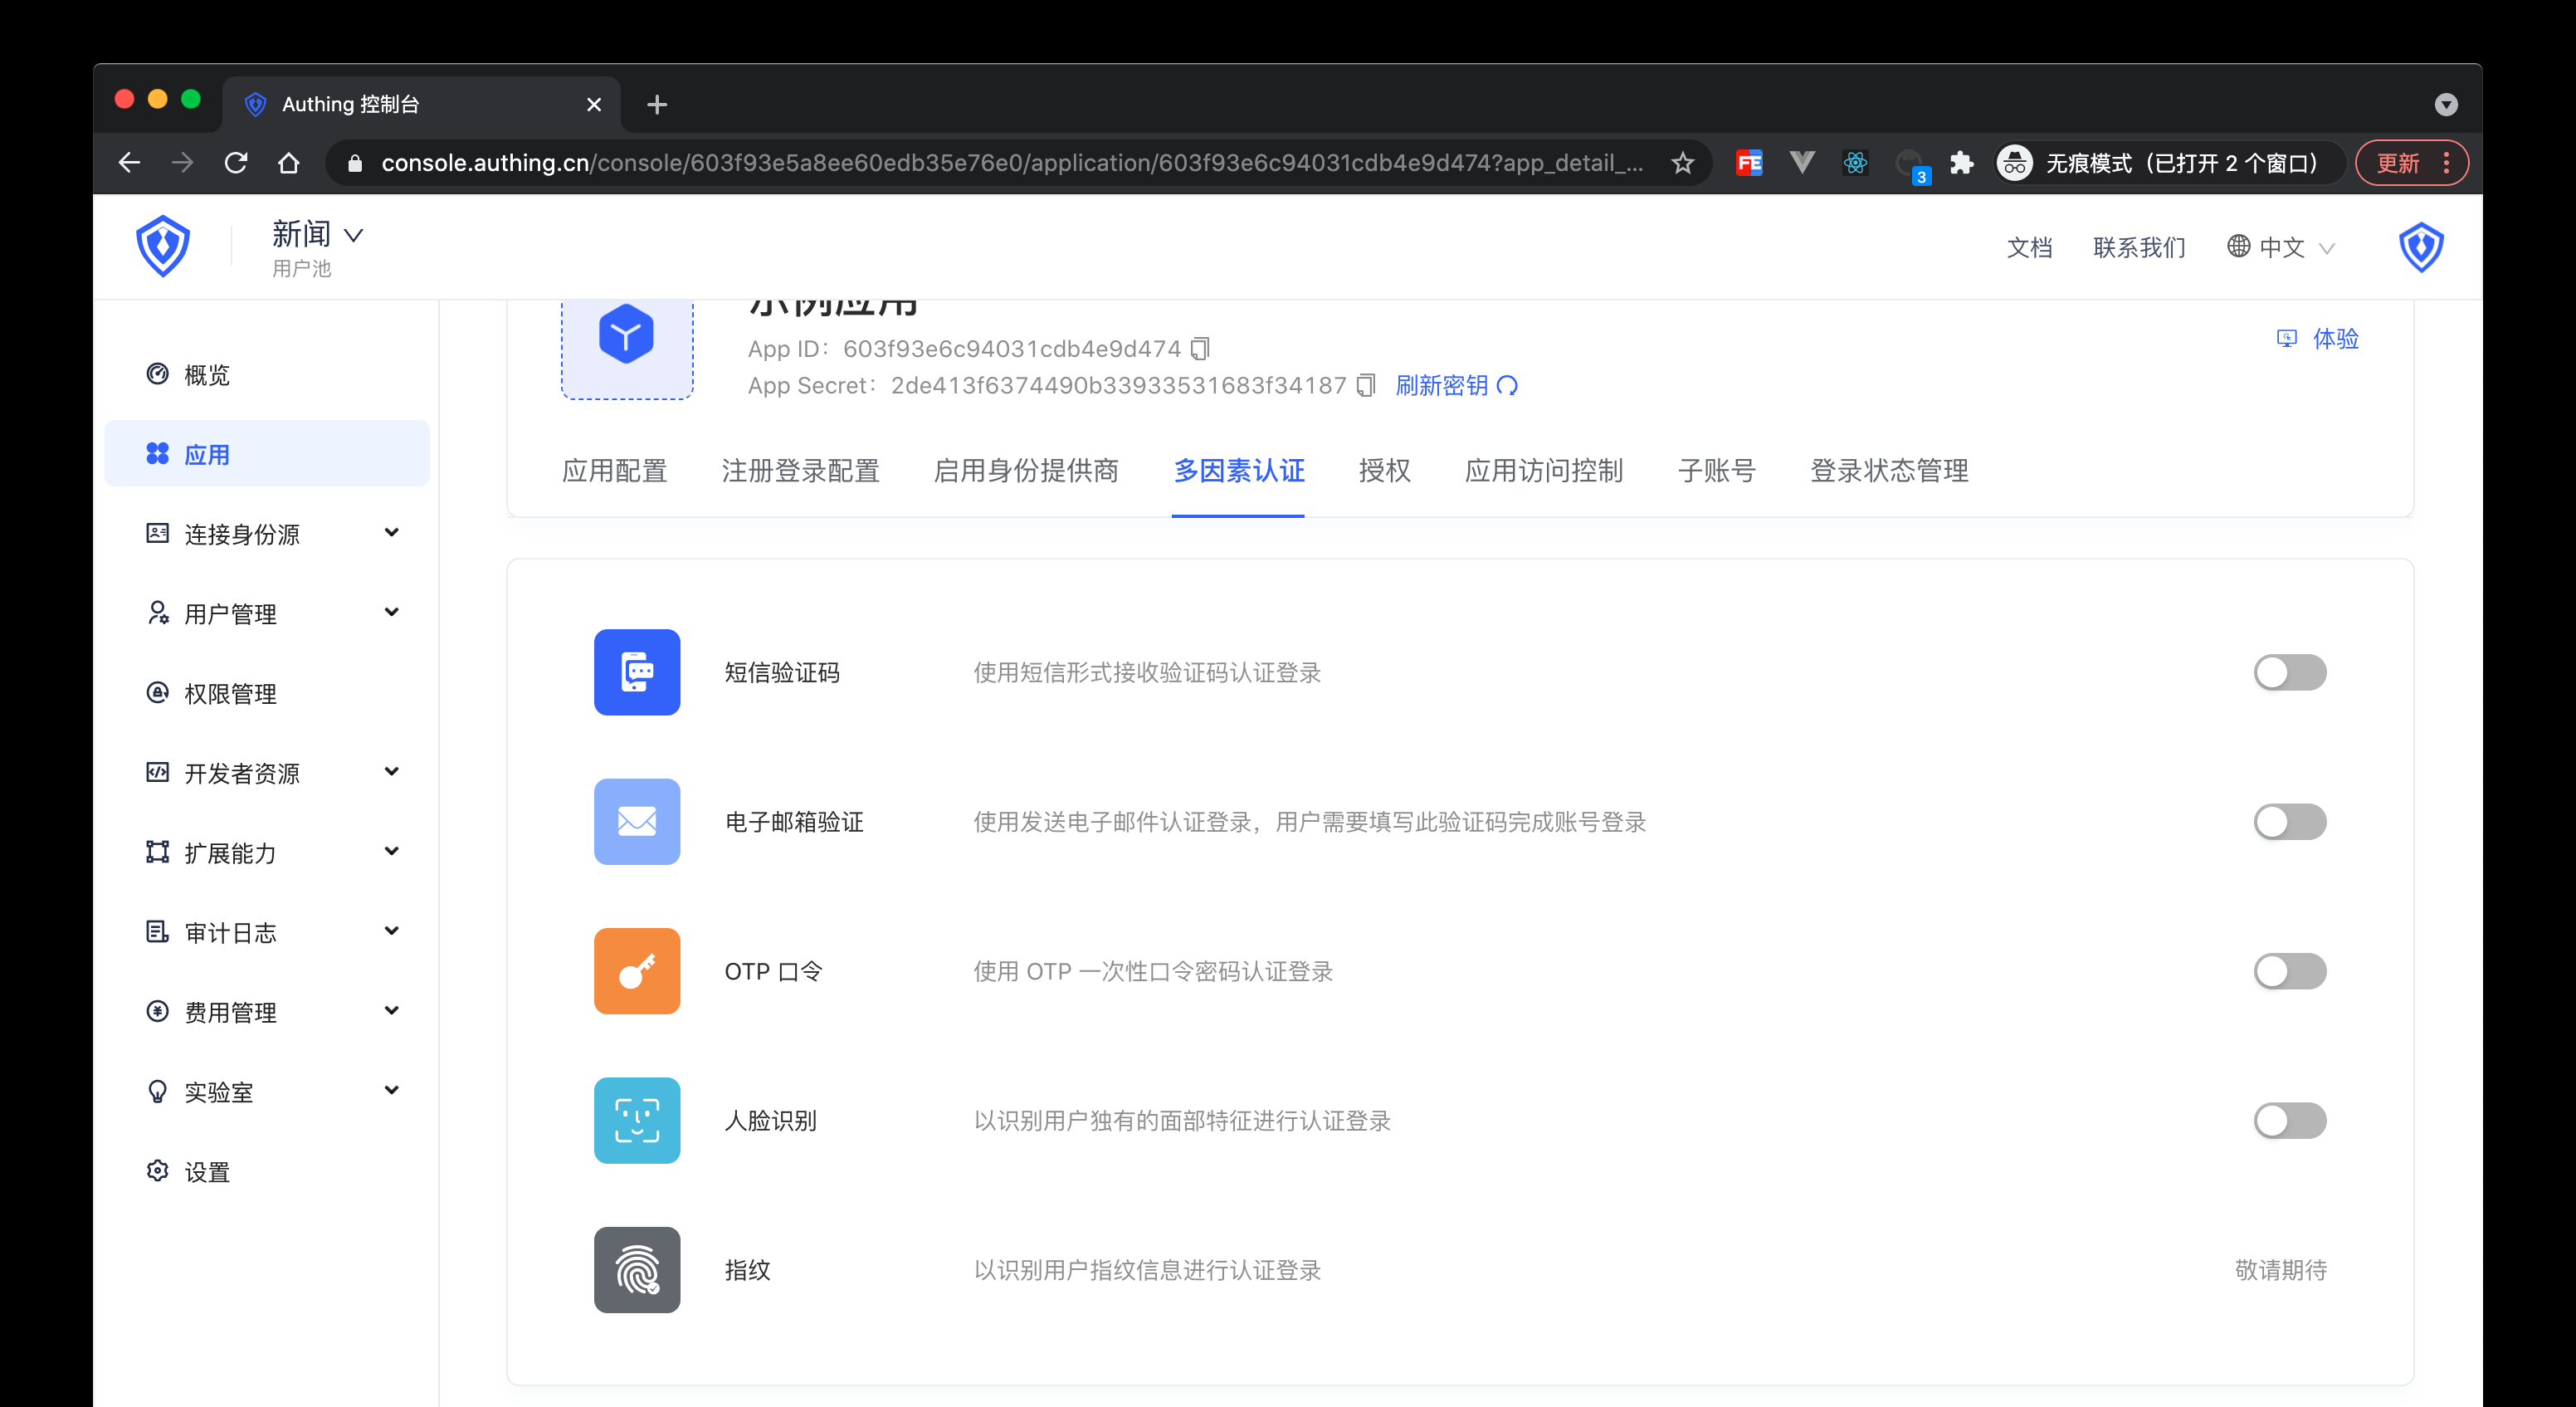2576x1407 pixels.
Task: Click the 指纹 fingerprint icon
Action: click(x=637, y=1270)
